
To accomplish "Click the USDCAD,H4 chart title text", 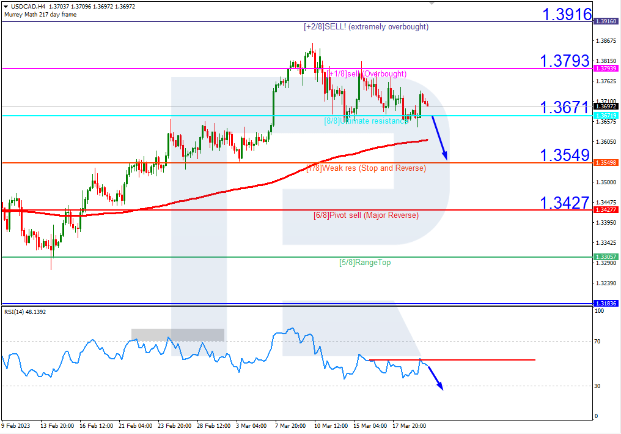I will pos(28,7).
